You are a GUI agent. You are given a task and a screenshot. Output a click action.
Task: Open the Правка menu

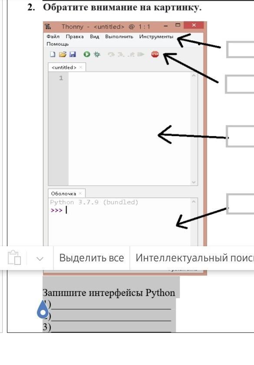[75, 36]
